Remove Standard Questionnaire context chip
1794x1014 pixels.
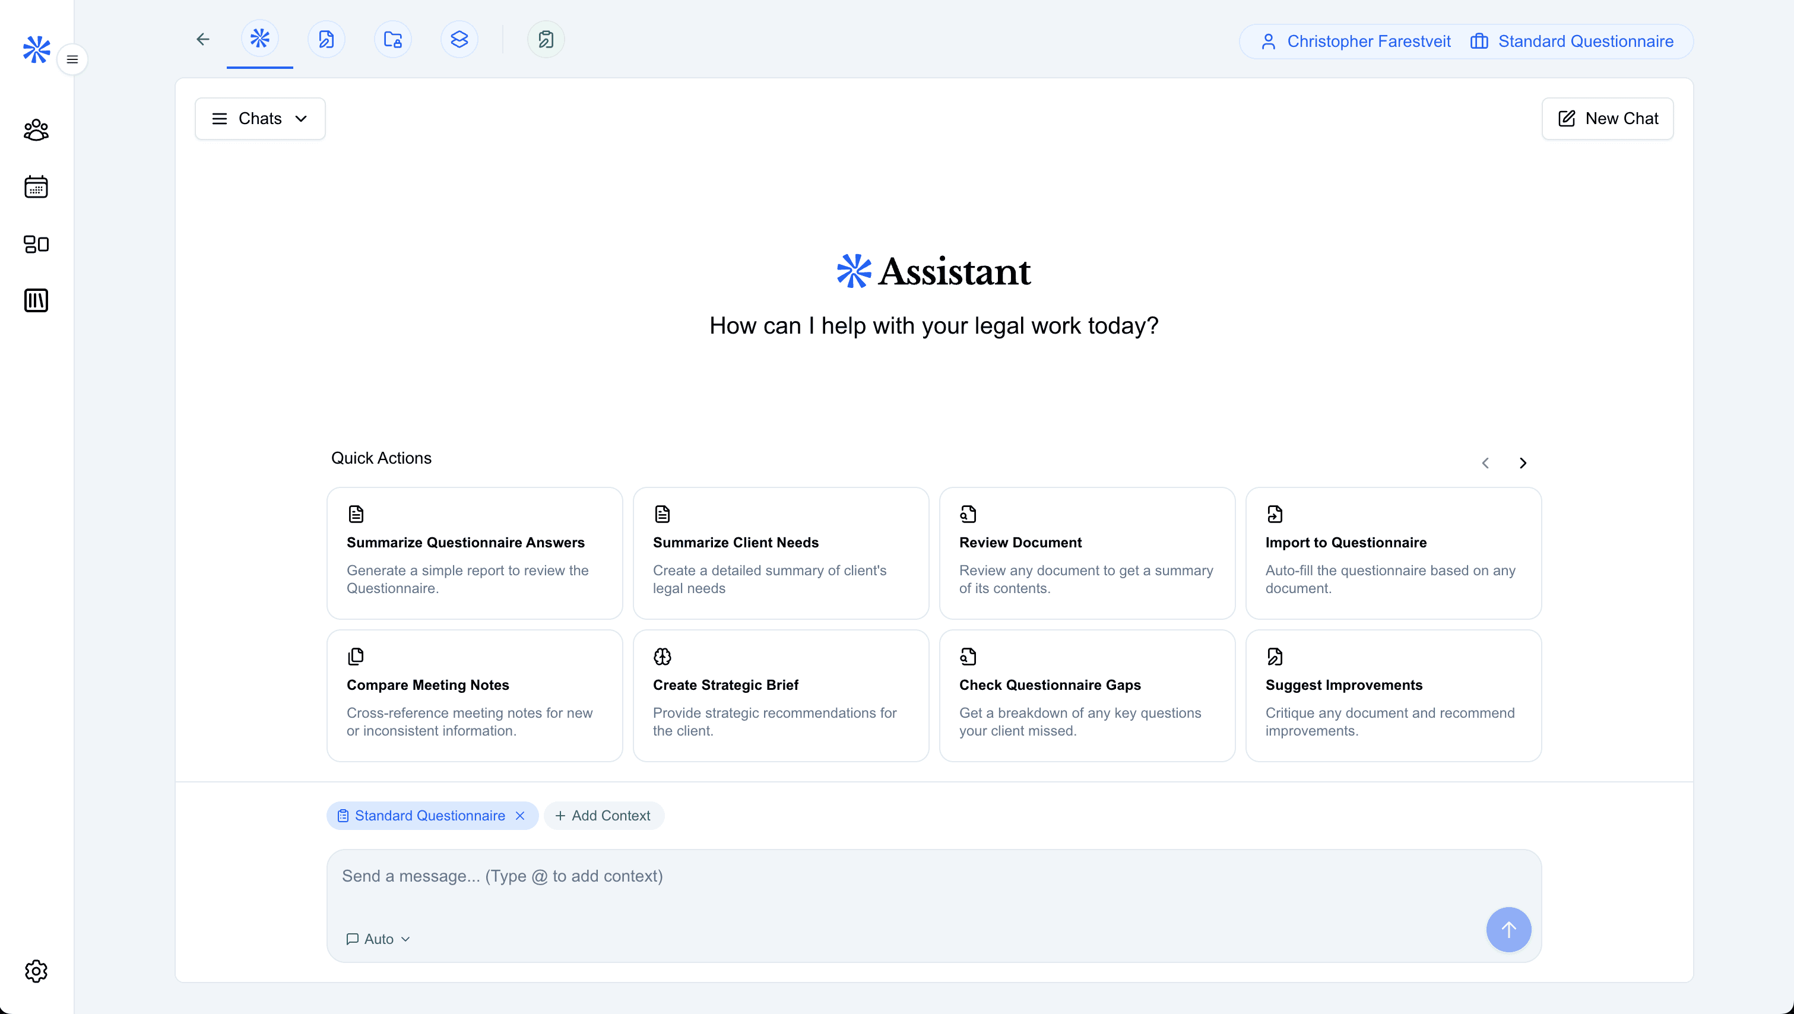point(519,816)
